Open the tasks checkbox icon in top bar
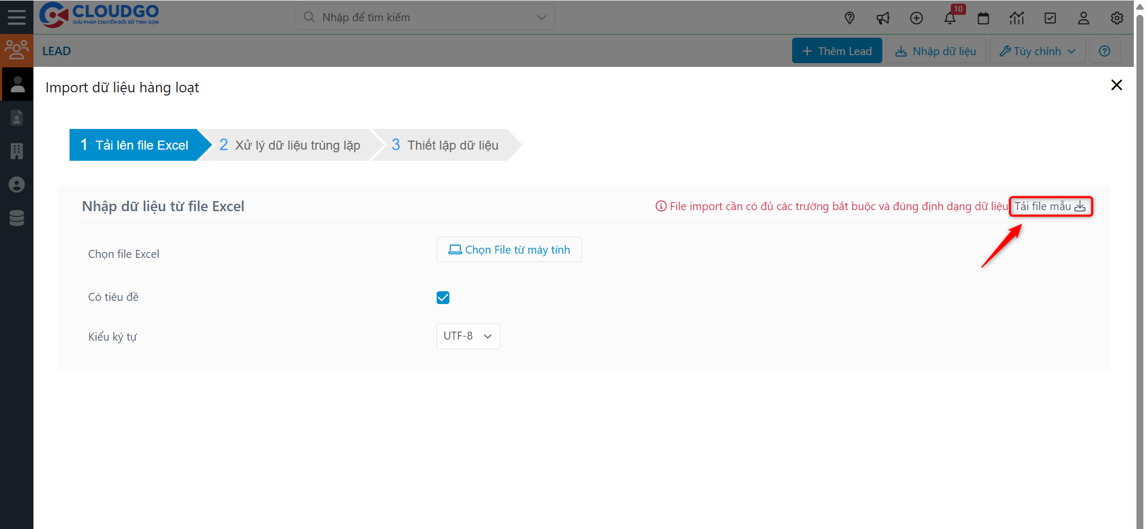This screenshot has height=529, width=1146. [1050, 18]
